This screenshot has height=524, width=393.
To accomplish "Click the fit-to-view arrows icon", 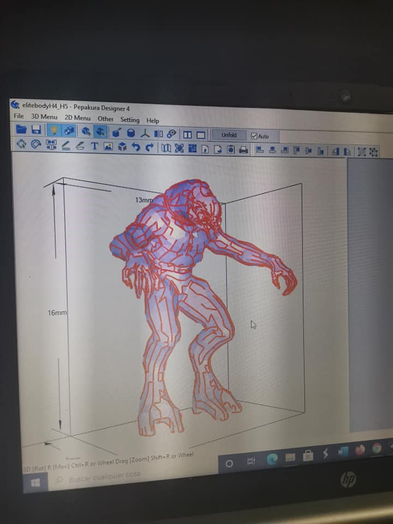I will [180, 148].
